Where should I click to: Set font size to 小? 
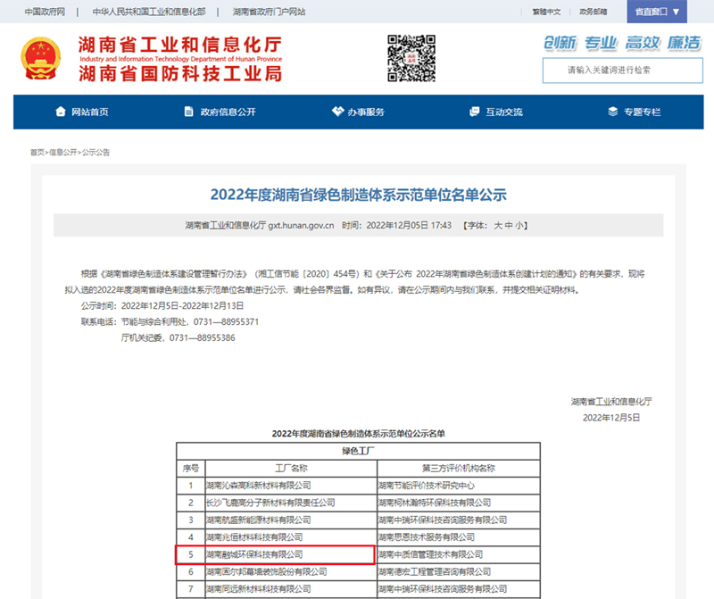point(519,226)
